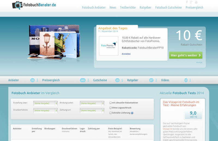The width and height of the screenshot is (218, 141).
Task: Open the 'Erstellung über' dropdown
Action: tap(46, 103)
